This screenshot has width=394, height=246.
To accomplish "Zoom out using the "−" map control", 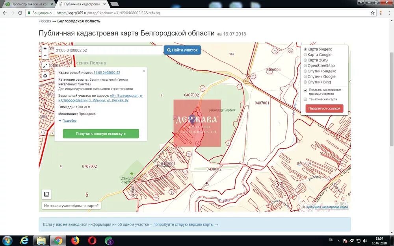I will (45, 55).
